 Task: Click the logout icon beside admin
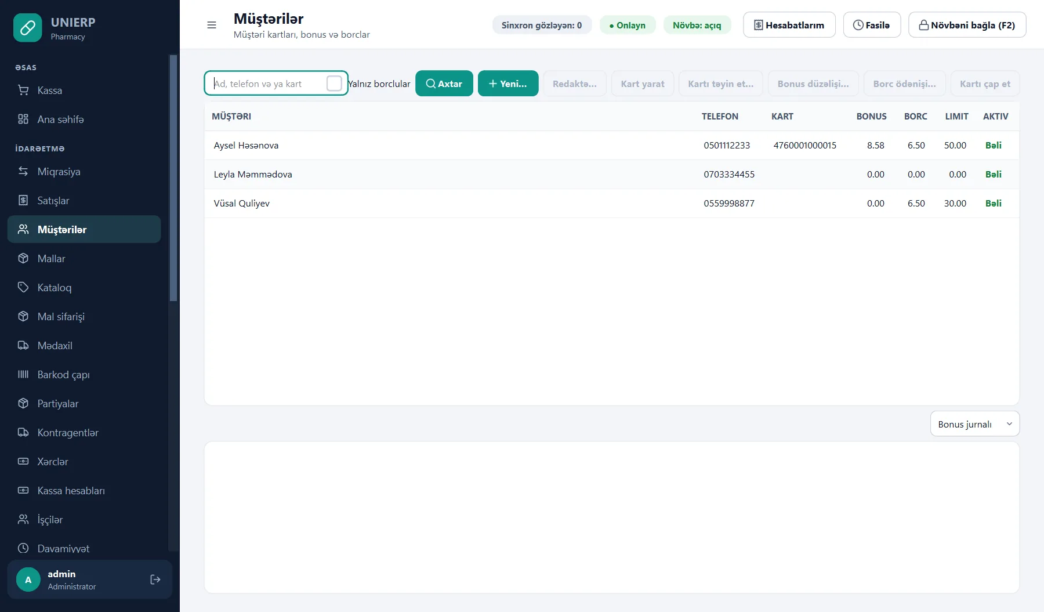coord(155,580)
